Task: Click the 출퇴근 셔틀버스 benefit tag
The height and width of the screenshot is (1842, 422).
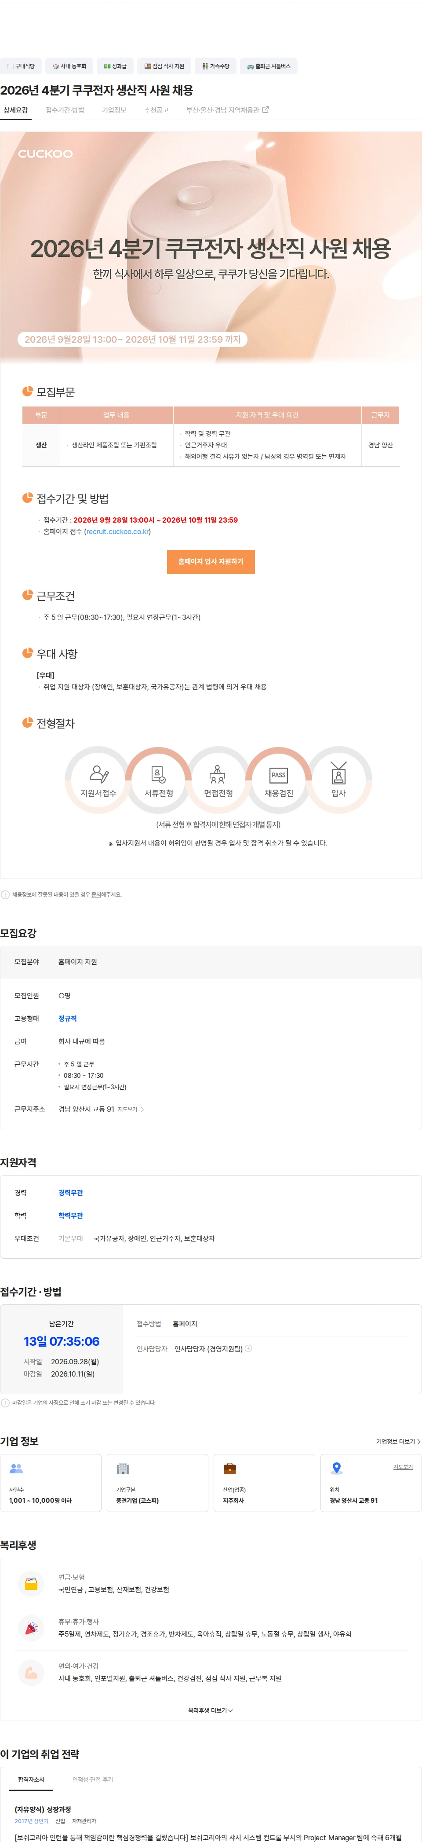Action: 269,66
